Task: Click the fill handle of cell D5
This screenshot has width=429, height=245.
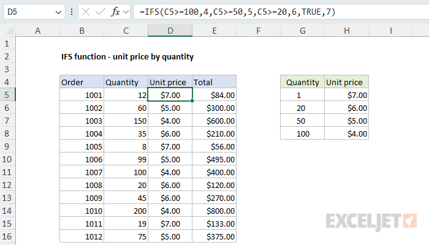Action: pos(192,101)
